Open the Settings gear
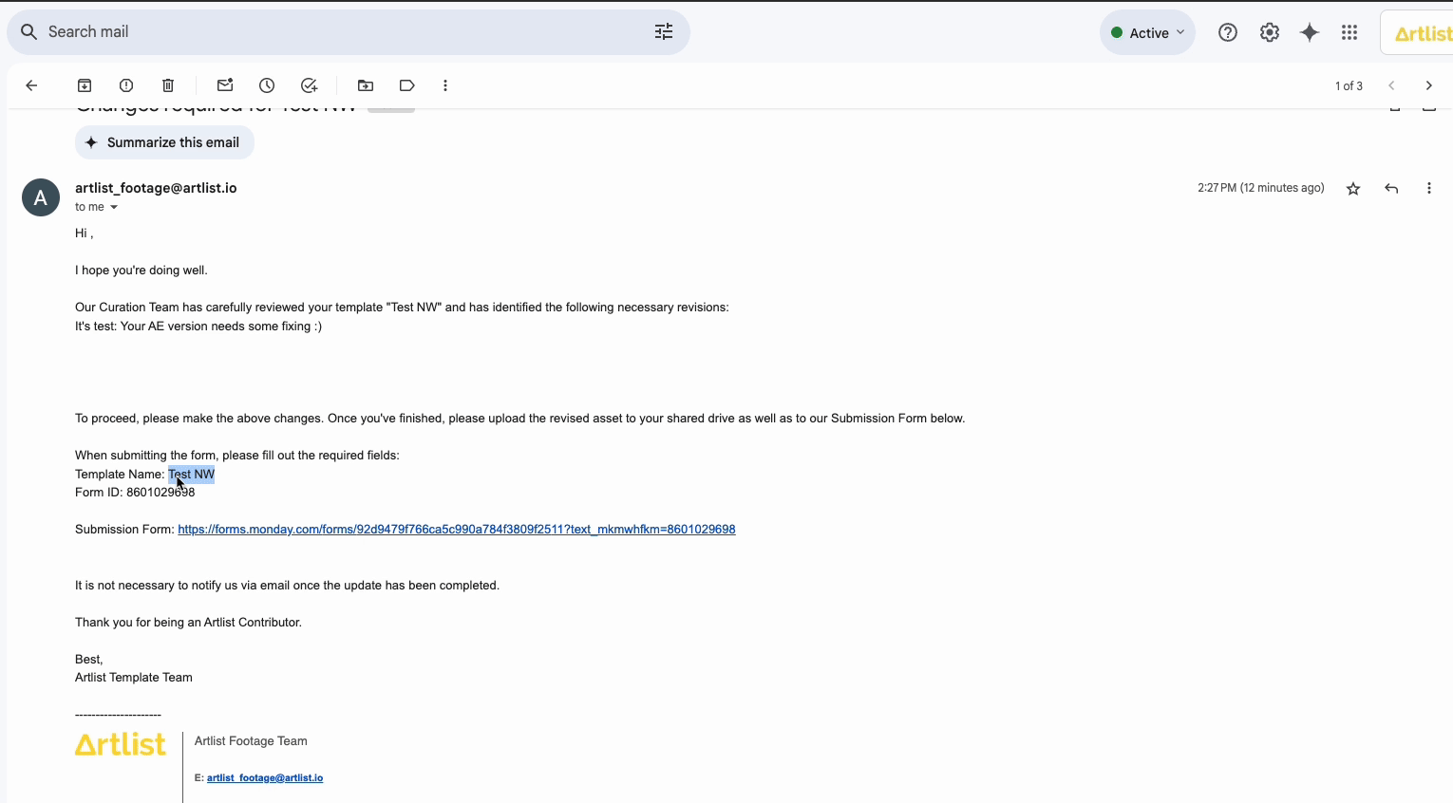Screen dimensions: 1453x803 point(1270,32)
